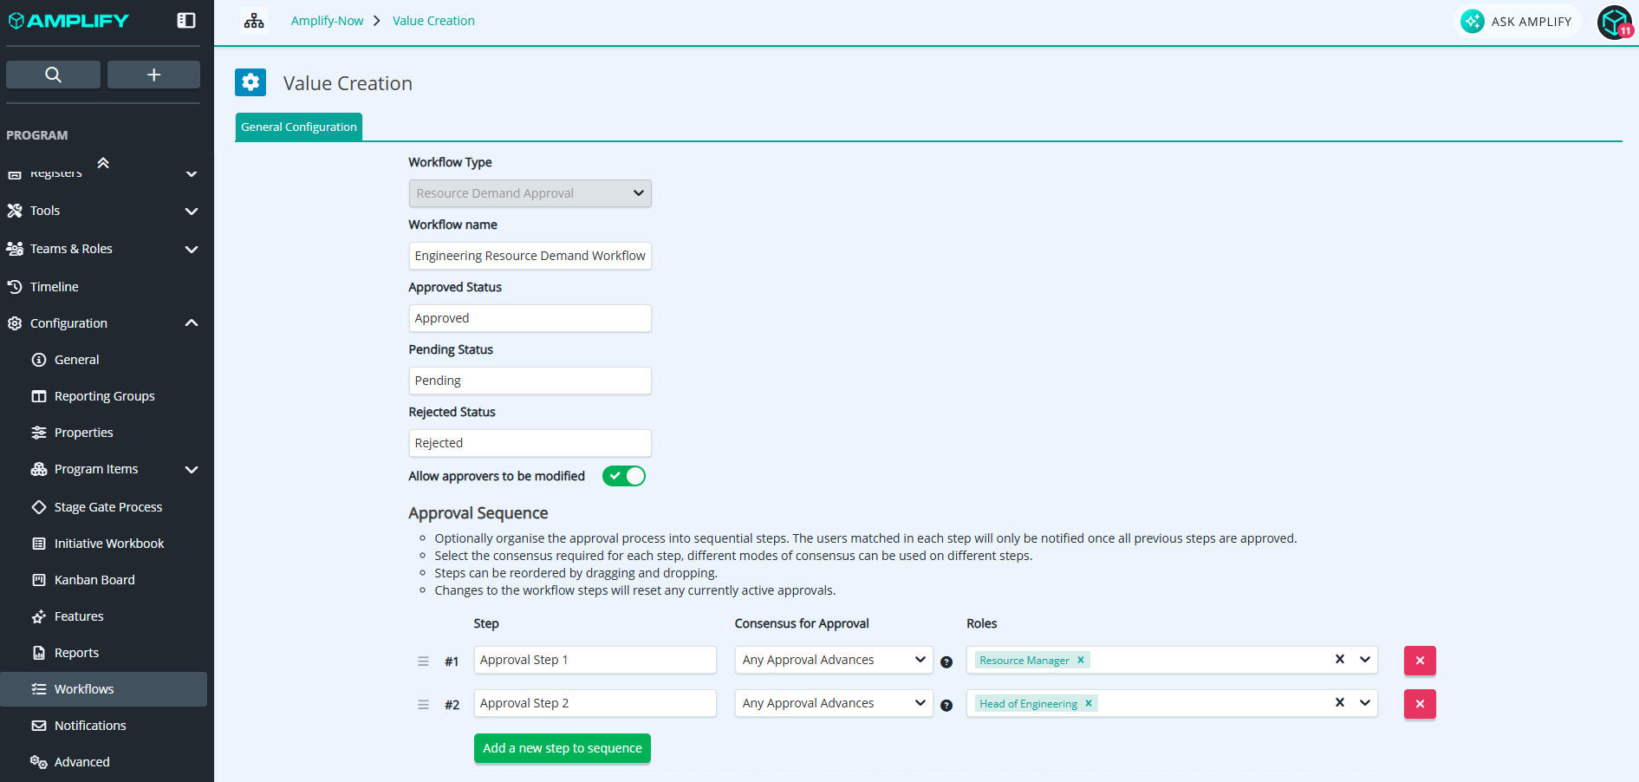Edit the Approval Step 2 name field
The width and height of the screenshot is (1639, 782).
point(595,703)
